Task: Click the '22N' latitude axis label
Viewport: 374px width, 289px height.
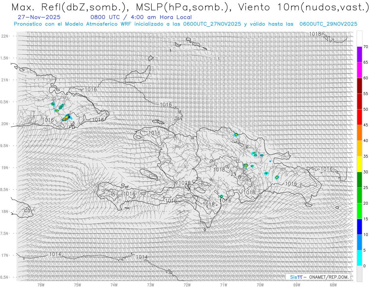Action: [x=4, y=36]
